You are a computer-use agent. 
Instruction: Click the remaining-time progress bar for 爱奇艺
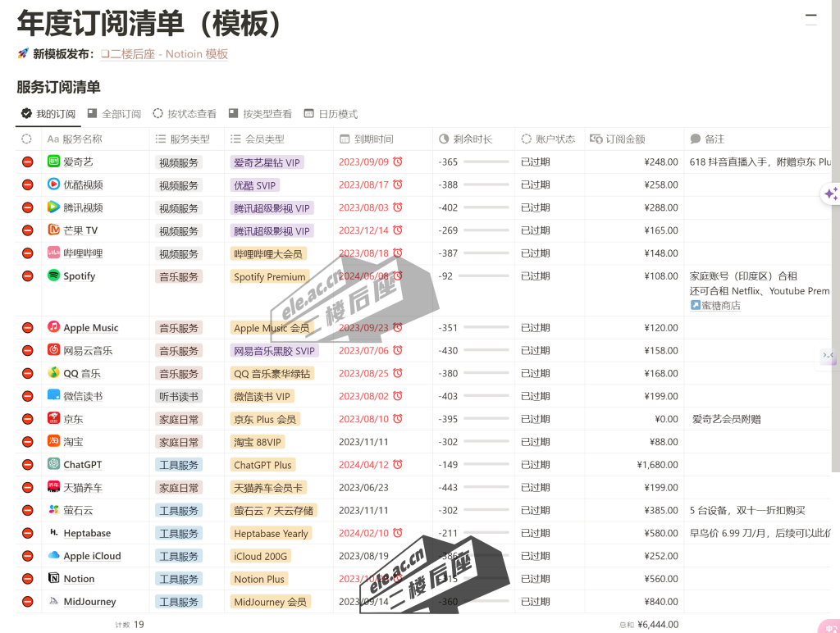point(486,162)
